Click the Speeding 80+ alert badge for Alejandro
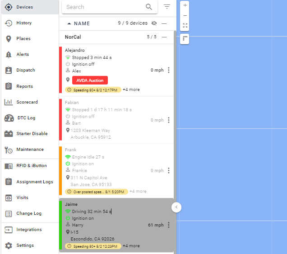The width and height of the screenshot is (287, 254). coord(93,90)
